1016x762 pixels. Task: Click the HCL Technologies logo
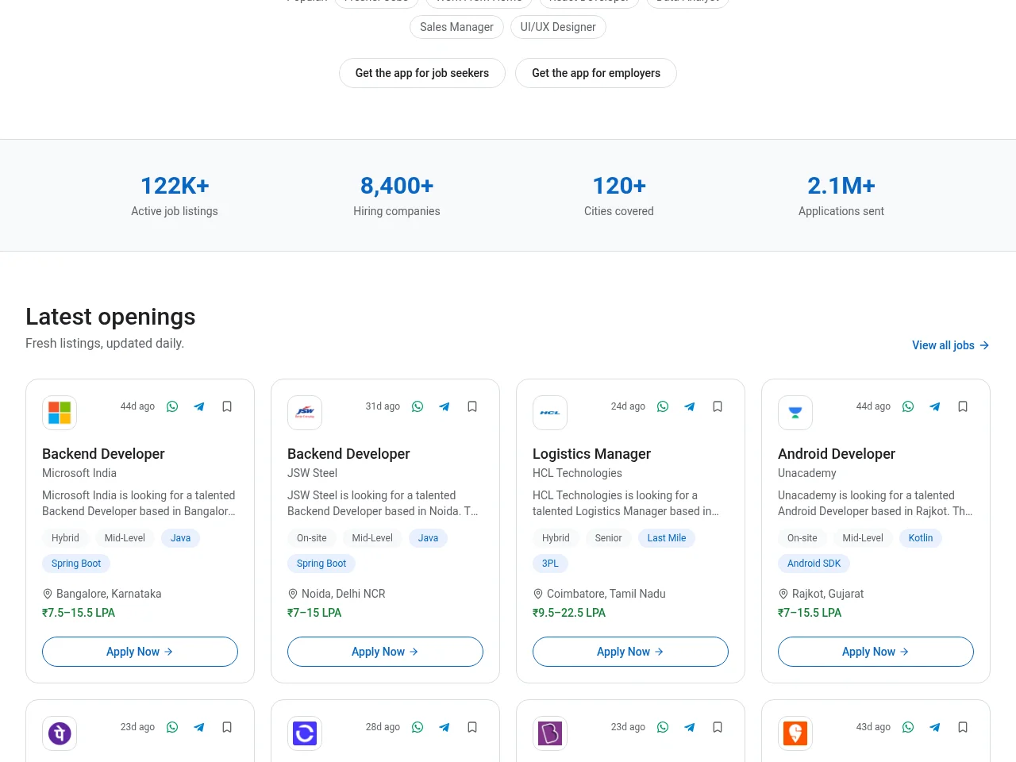click(550, 413)
